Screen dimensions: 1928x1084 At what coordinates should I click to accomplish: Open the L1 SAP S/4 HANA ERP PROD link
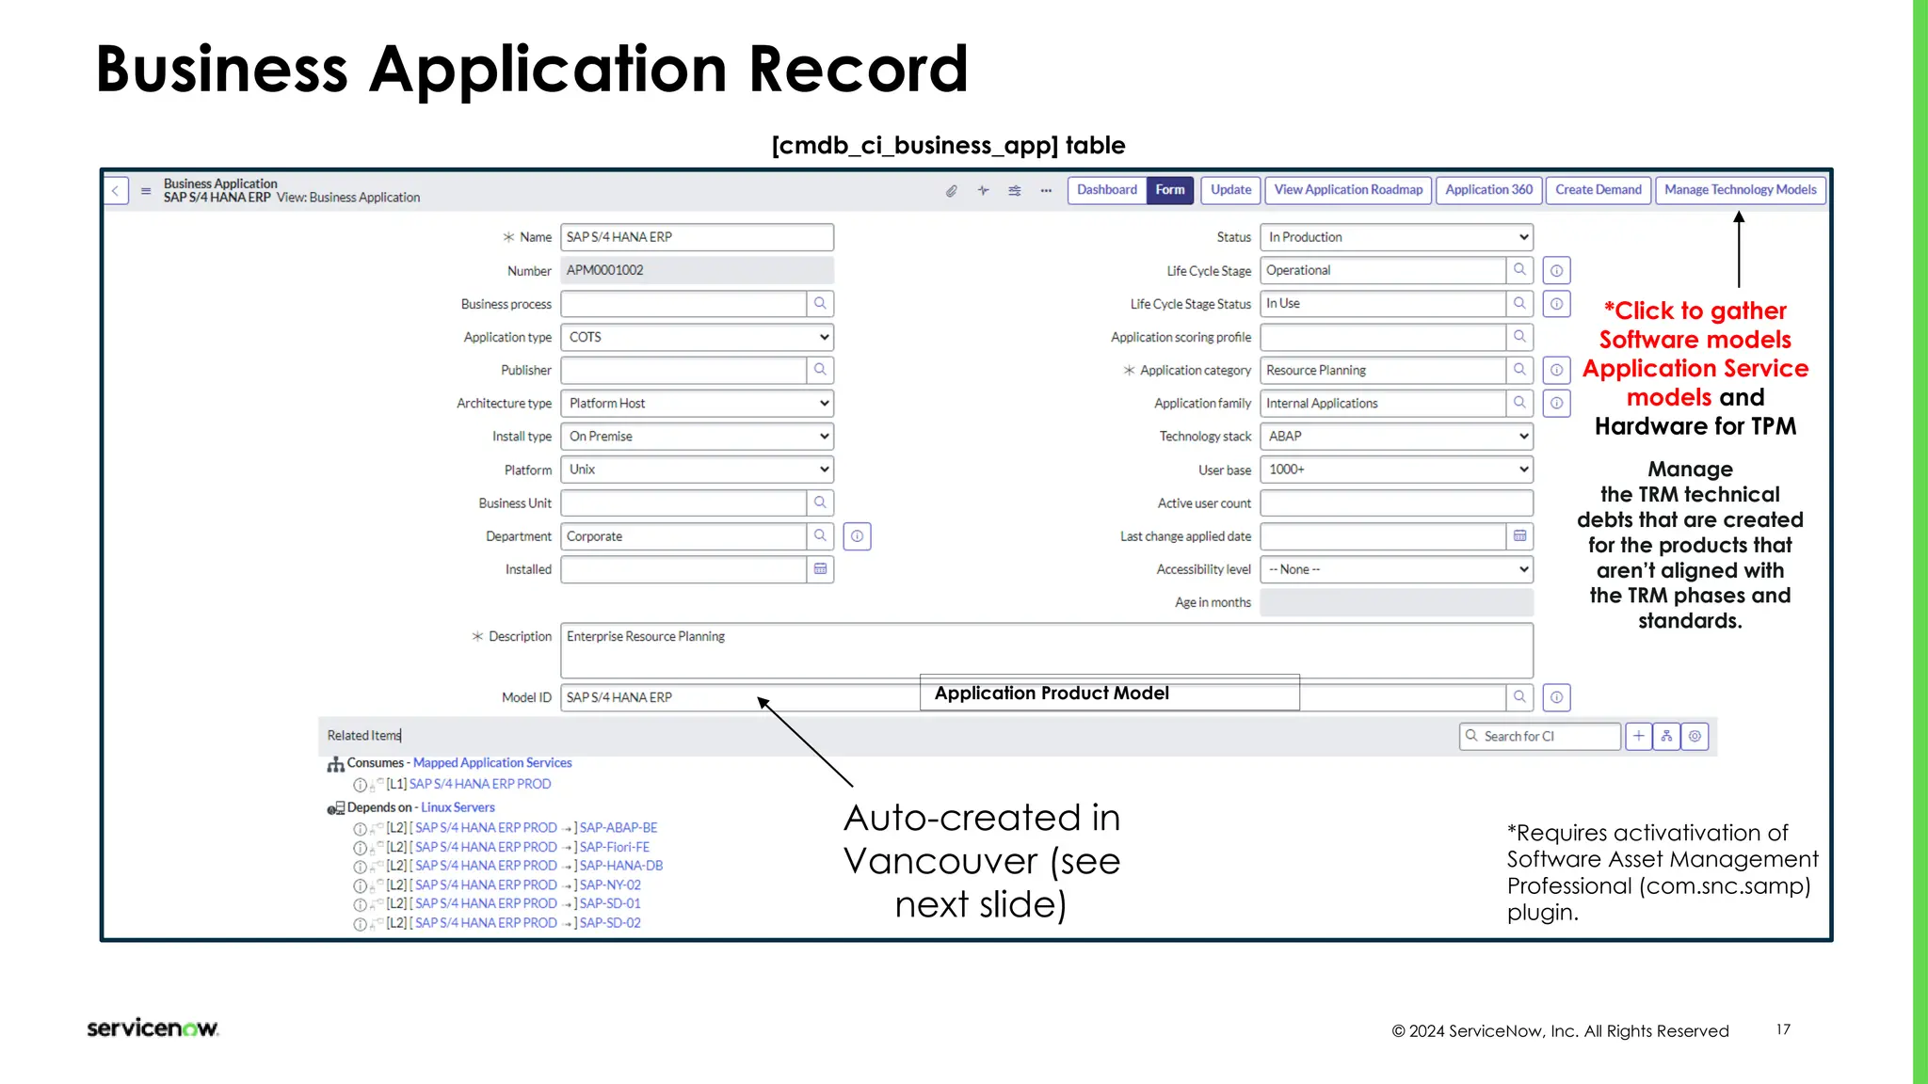click(480, 784)
